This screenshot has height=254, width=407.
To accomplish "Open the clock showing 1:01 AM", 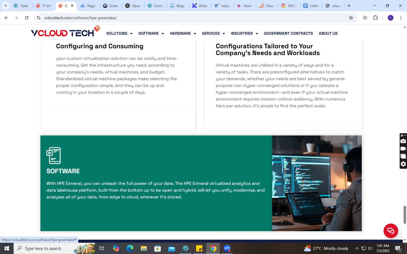I will click(x=383, y=248).
